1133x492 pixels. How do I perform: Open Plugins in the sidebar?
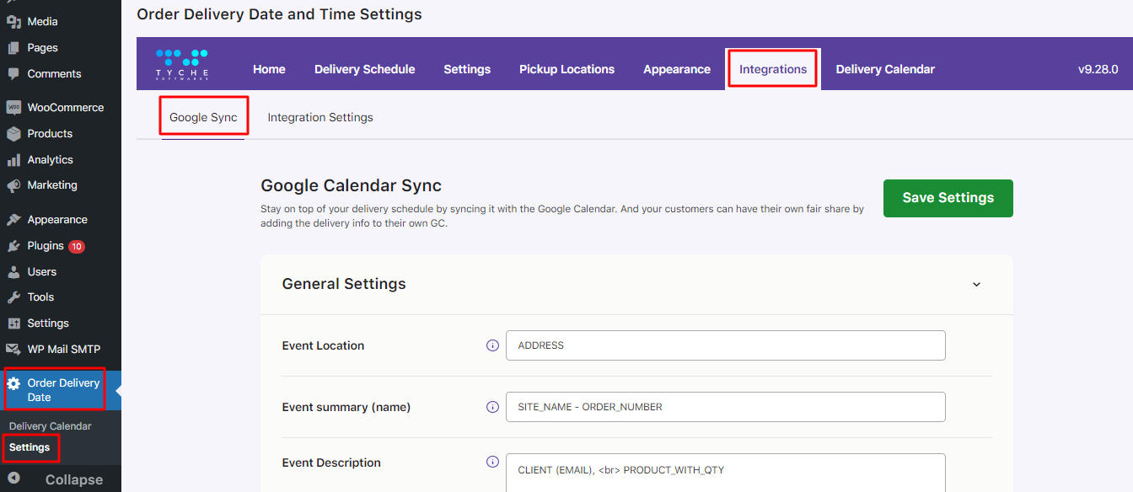pyautogui.click(x=46, y=246)
